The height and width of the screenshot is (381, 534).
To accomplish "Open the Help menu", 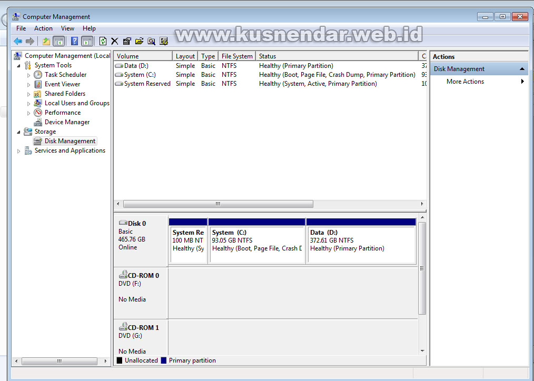I will pos(89,28).
